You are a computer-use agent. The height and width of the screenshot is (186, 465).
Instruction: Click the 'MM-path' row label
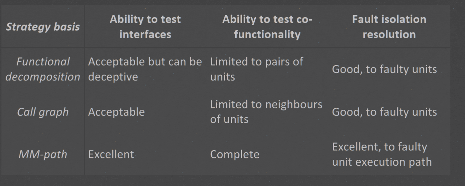[x=43, y=154]
